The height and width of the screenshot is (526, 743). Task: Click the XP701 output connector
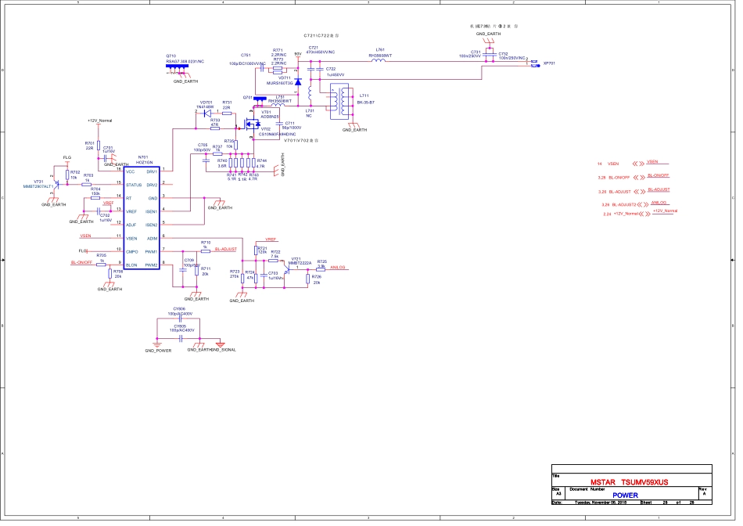click(x=534, y=63)
